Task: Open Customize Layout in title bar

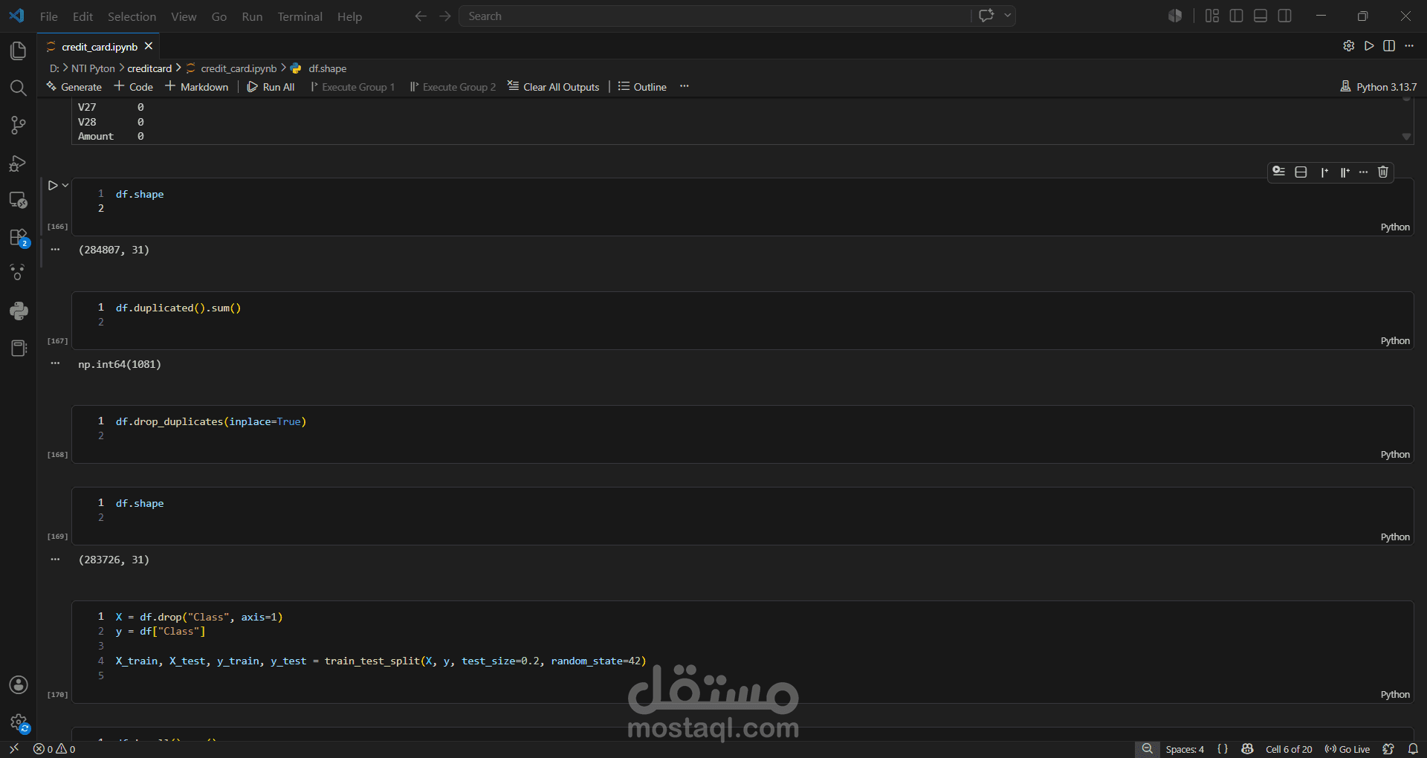Action: [1212, 16]
